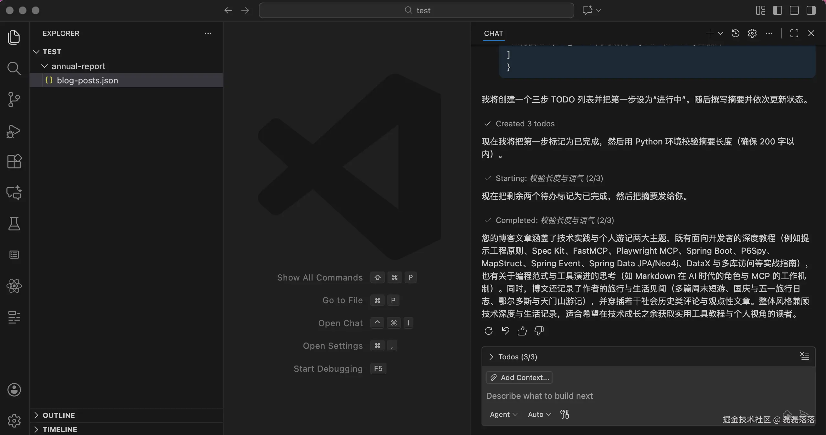The width and height of the screenshot is (826, 435).
Task: Open the Source Control view
Action: [14, 100]
